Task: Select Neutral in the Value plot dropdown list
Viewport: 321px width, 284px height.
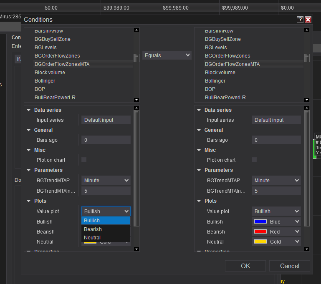Action: [106, 238]
